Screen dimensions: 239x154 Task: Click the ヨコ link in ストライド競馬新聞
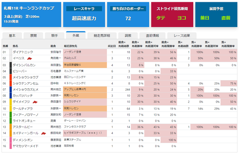(x=182, y=18)
